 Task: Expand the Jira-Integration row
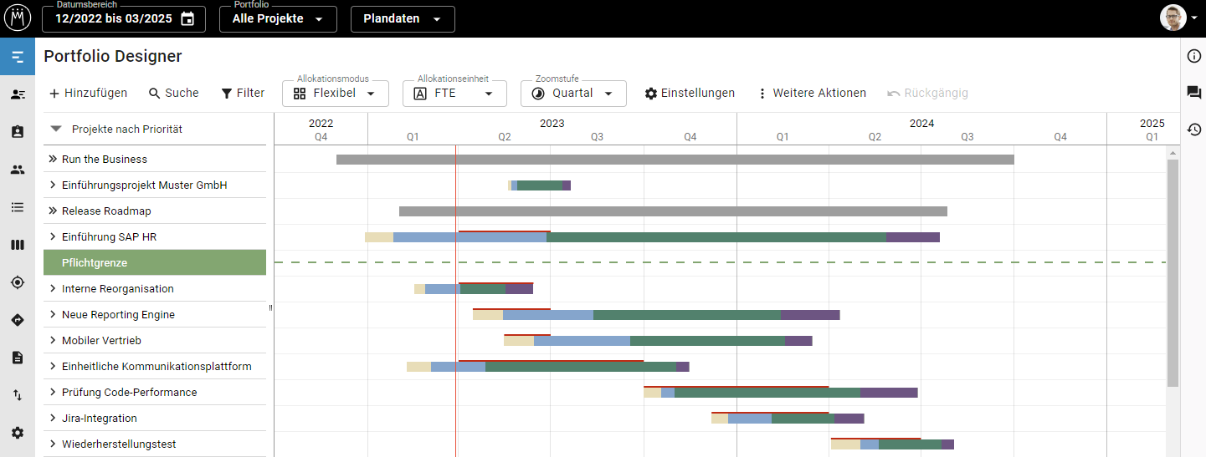click(53, 418)
